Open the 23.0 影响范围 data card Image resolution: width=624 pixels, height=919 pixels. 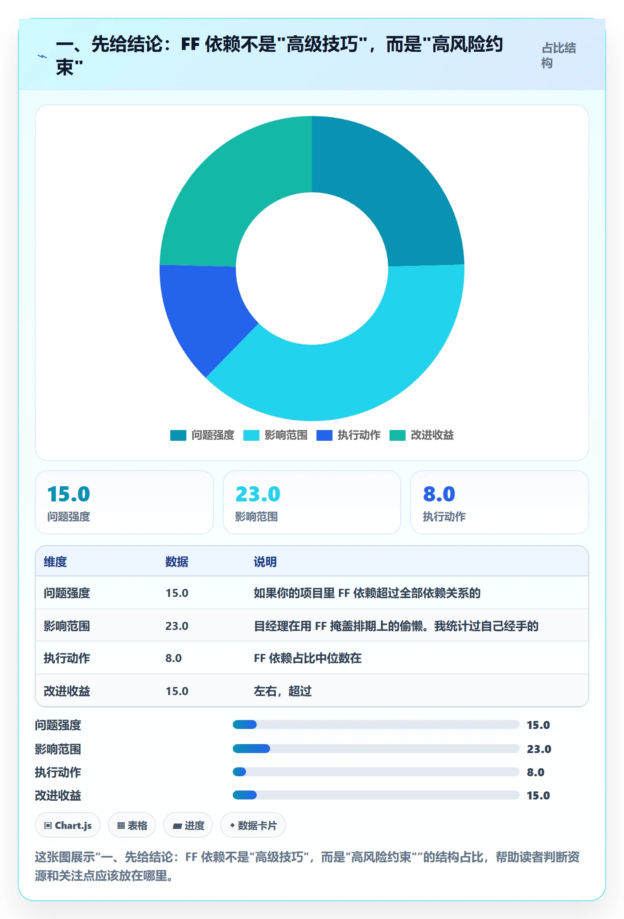click(312, 502)
